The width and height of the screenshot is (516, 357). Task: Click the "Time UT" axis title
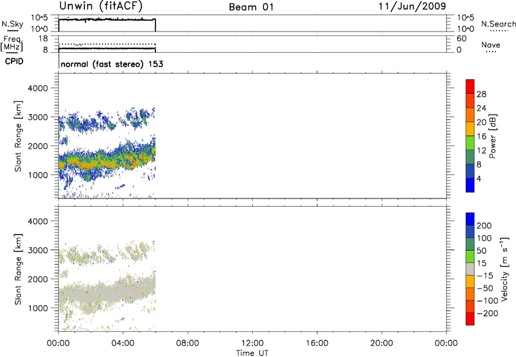coord(252,353)
